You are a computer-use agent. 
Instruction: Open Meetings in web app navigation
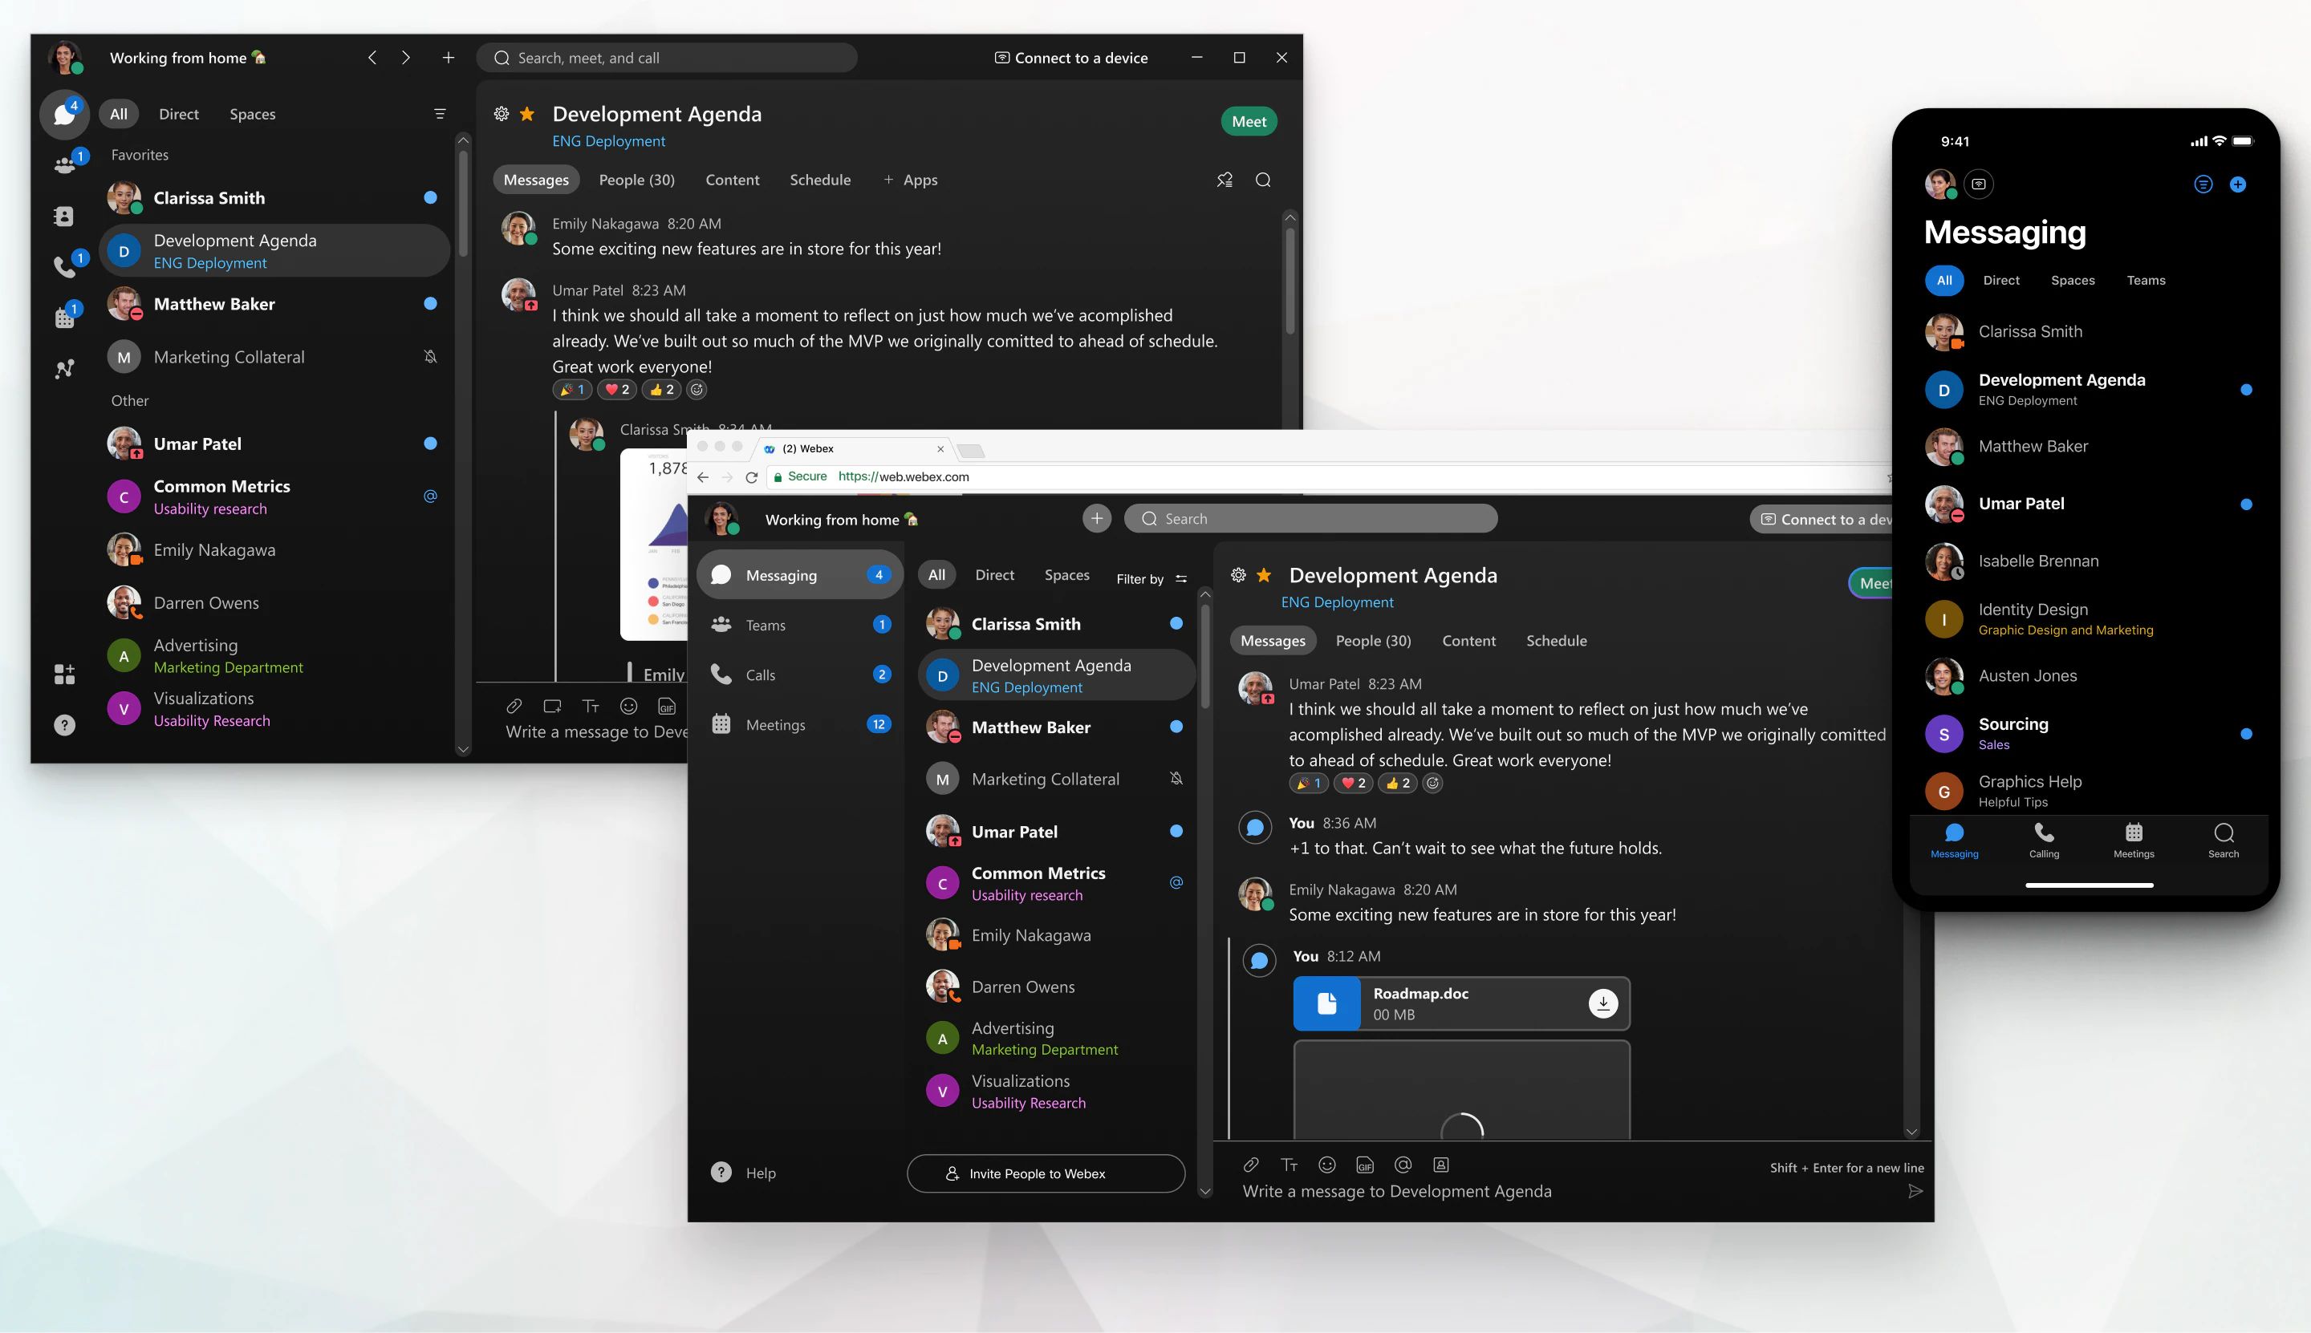(x=800, y=724)
